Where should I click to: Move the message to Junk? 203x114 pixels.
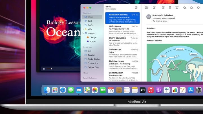click(177, 8)
